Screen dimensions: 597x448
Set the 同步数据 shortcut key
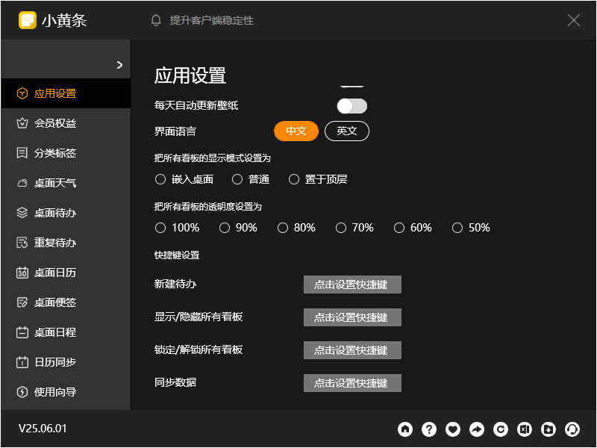[351, 383]
